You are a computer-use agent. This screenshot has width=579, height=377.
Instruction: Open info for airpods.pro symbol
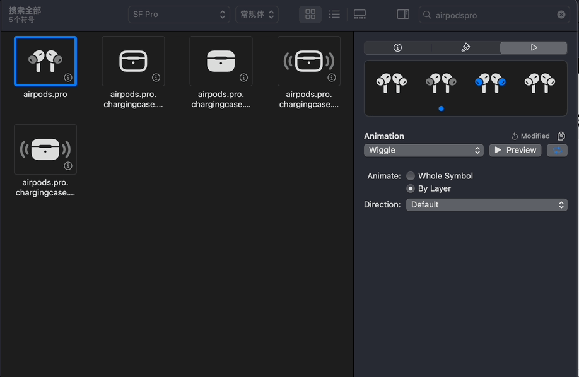(x=68, y=78)
